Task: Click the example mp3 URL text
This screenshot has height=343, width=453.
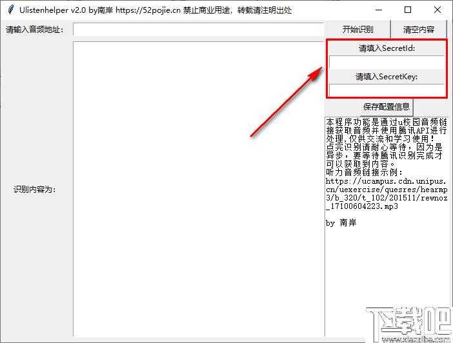Action: pos(387,193)
